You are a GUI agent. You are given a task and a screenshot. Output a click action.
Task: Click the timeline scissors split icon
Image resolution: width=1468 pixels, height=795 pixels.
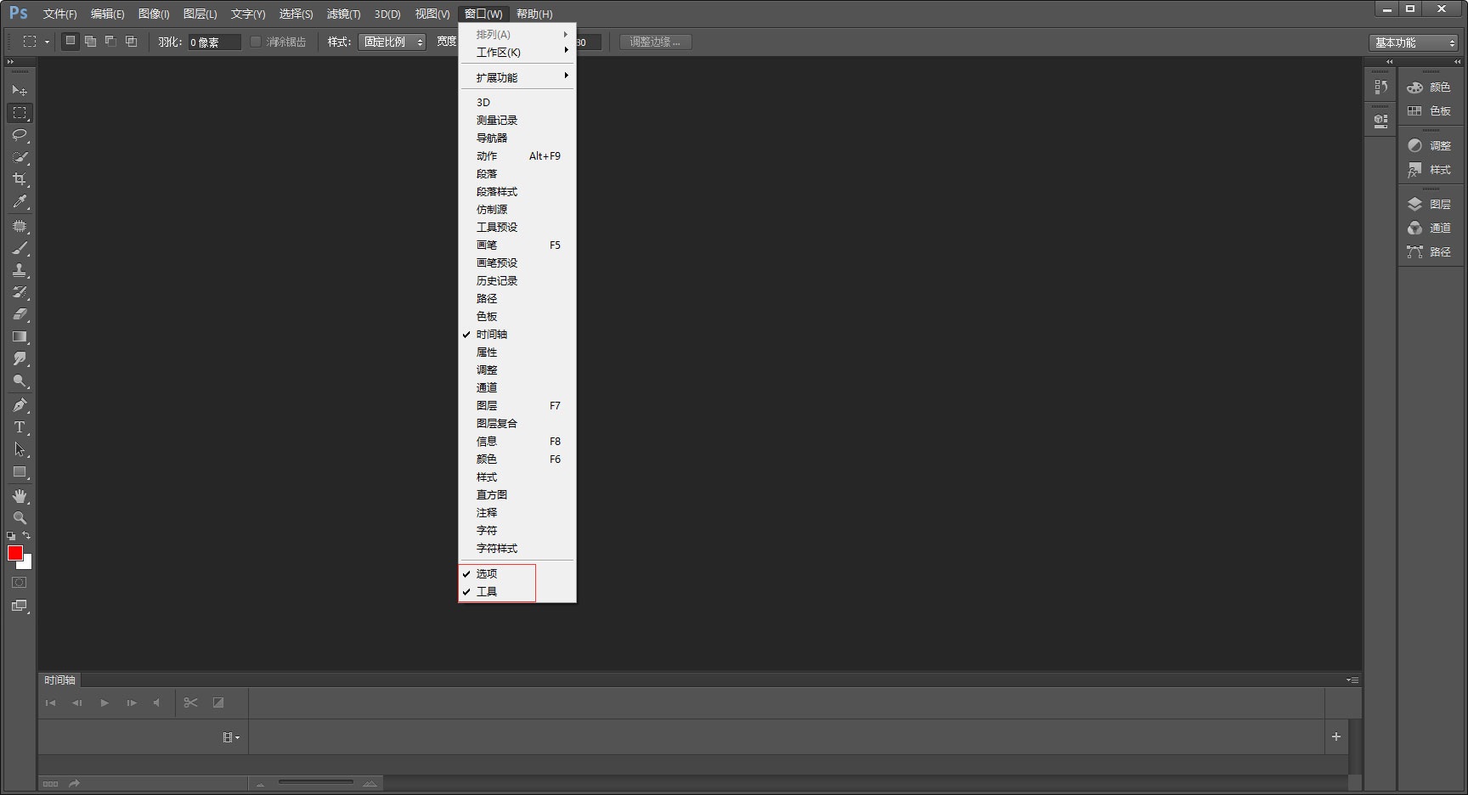(x=190, y=702)
